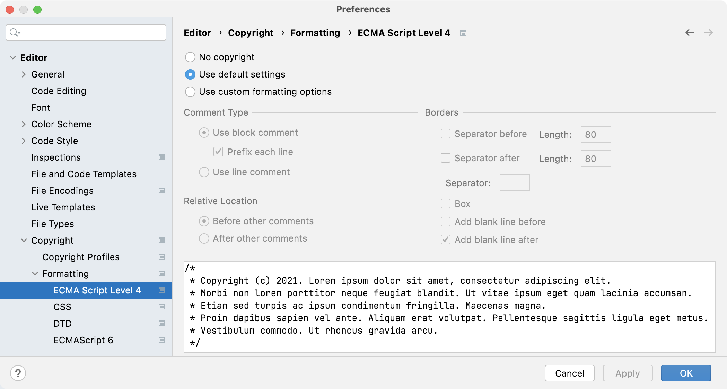Screen dimensions: 727x389
Task: Select the No copyright radio button
Action: pos(191,57)
